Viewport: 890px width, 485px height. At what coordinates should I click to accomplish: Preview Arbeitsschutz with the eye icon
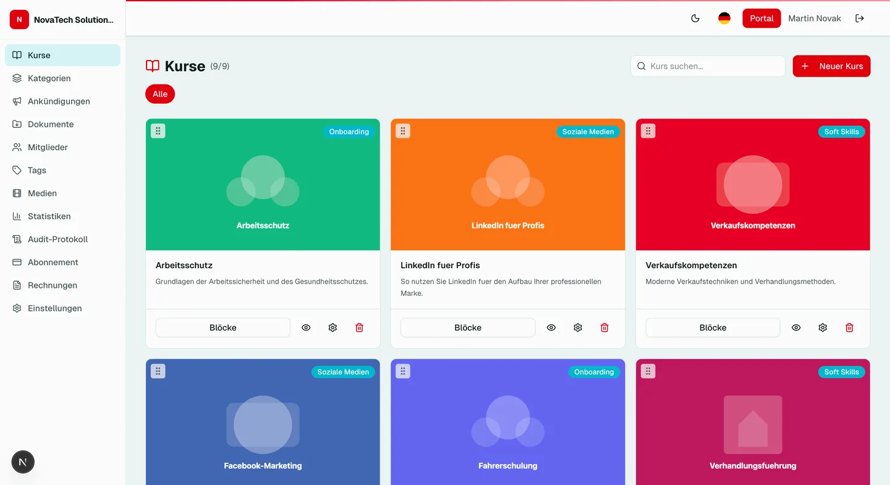[306, 327]
